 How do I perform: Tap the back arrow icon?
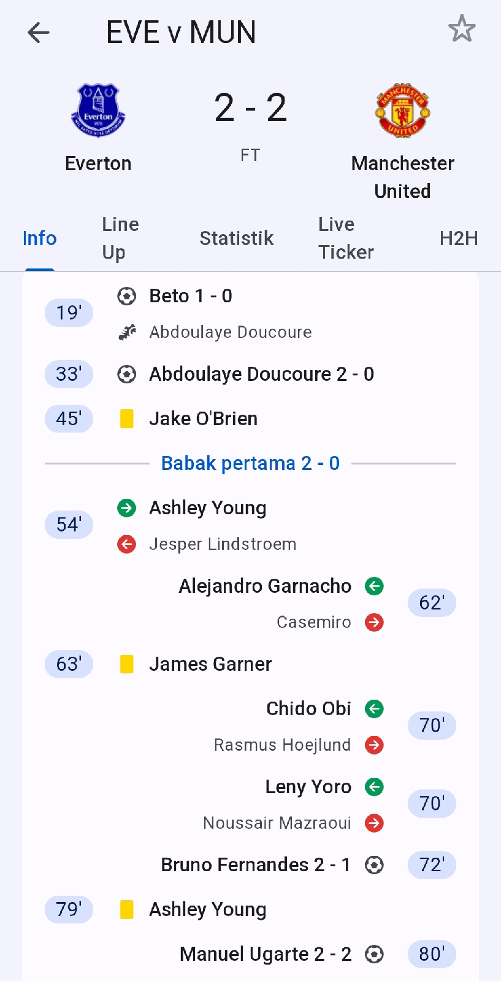pos(38,33)
